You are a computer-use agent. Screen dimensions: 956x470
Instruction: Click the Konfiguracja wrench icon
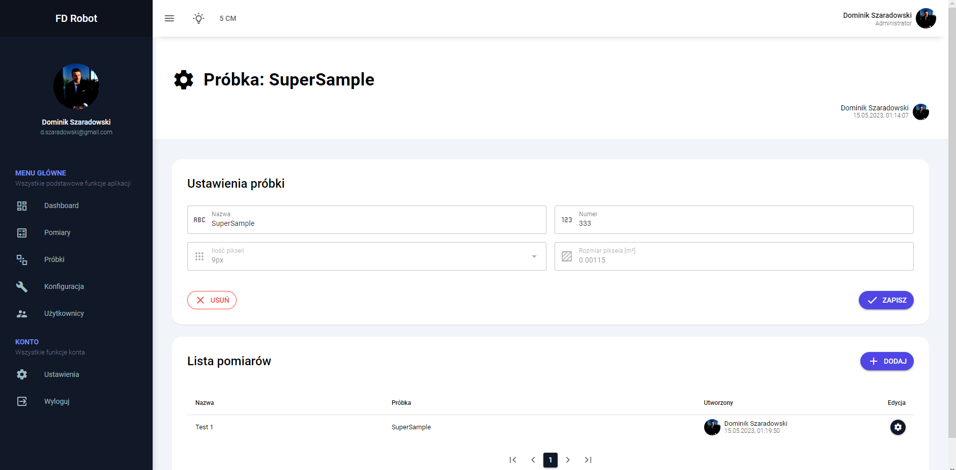[x=22, y=286]
